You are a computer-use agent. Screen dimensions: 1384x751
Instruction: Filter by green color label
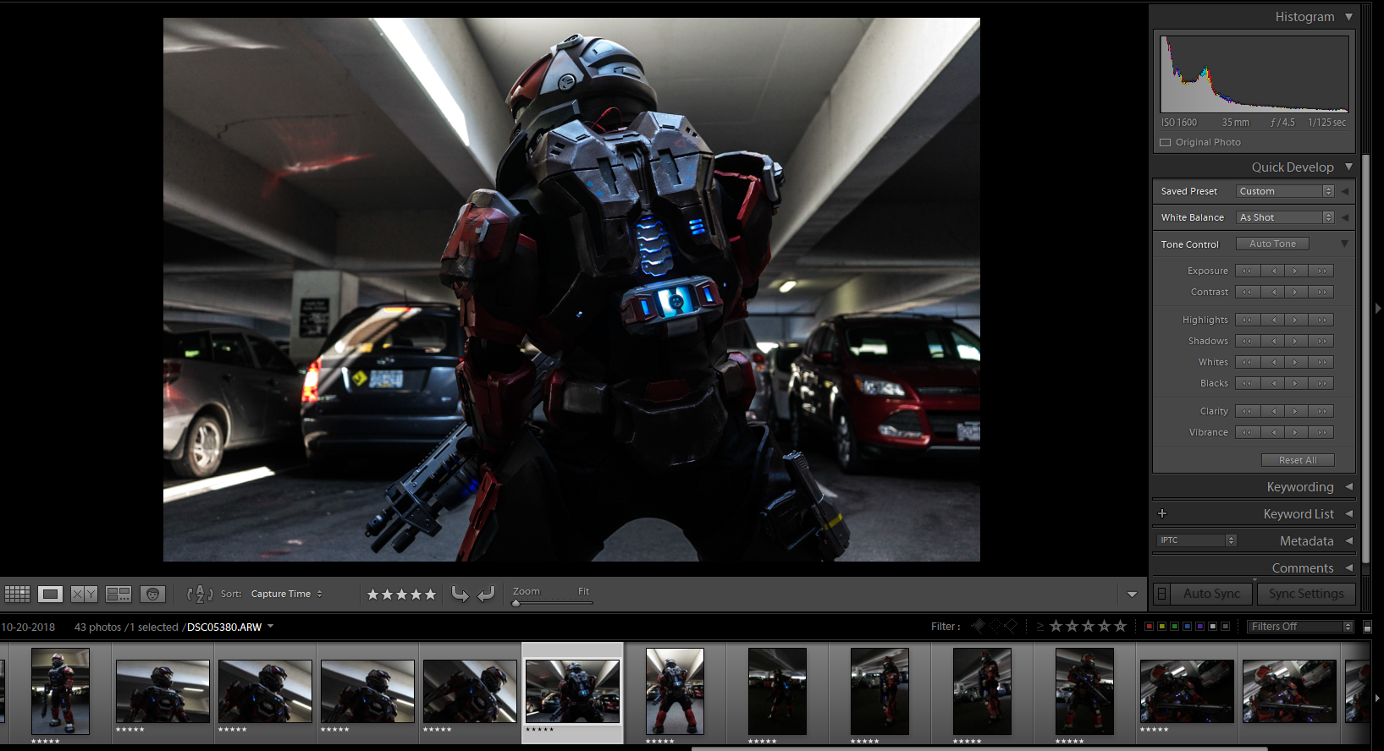[x=1174, y=627]
